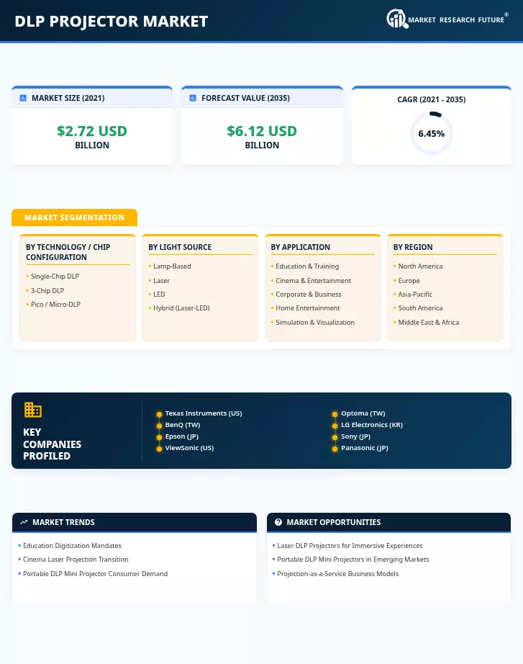The height and width of the screenshot is (664, 523).
Task: Click the By Light Source heading
Action: point(180,247)
